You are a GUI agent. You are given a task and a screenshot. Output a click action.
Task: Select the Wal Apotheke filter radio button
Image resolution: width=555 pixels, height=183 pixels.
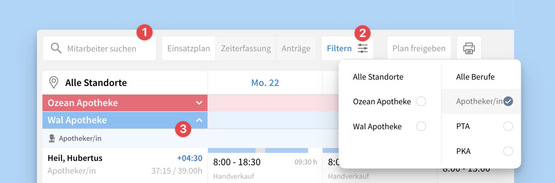click(x=421, y=126)
